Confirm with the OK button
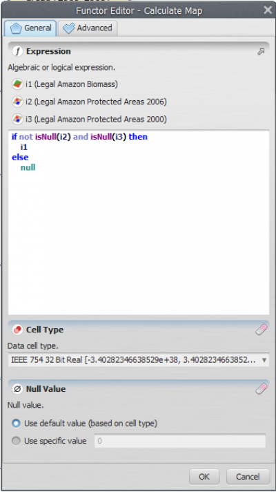 click(204, 477)
